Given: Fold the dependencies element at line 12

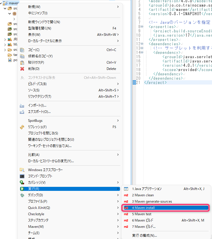Looking at the screenshot, I should (x=142, y=44).
